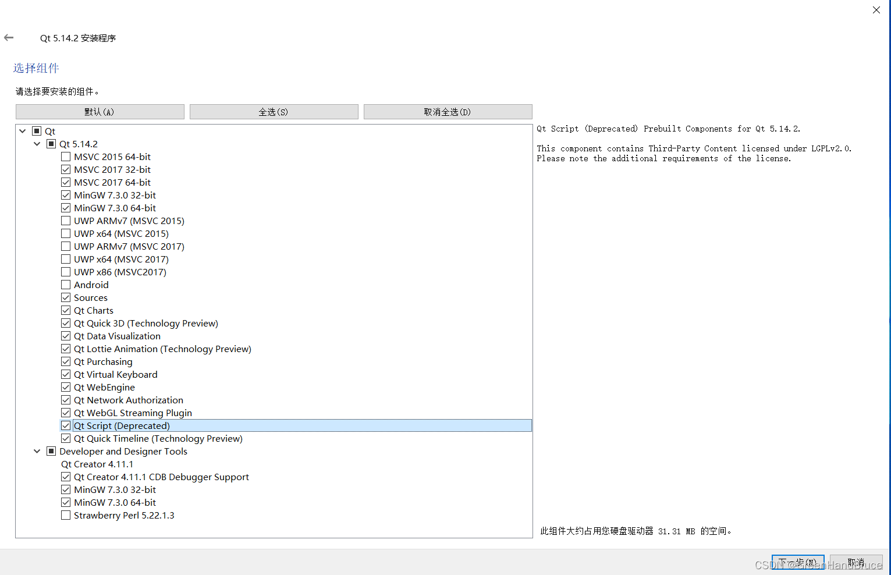Enable UWP ARMv7 (MSVC 2015) checkbox
The height and width of the screenshot is (575, 891).
point(66,221)
